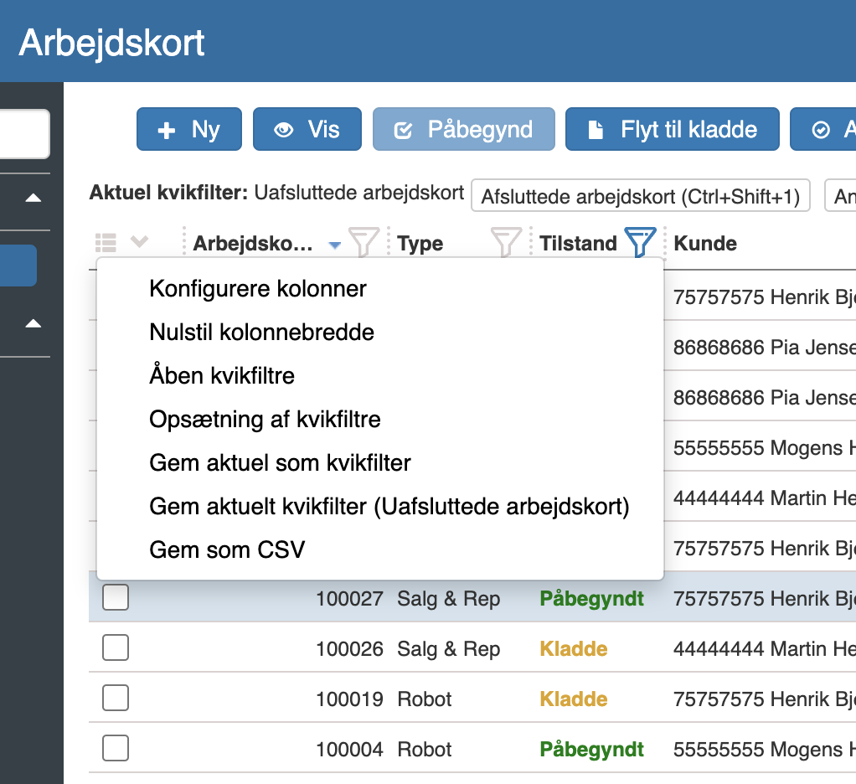Toggle sort arrow on Arbejdsko... column
The image size is (856, 784).
(335, 245)
